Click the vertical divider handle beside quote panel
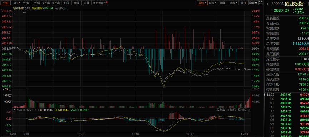The image size is (309, 137). [264, 47]
